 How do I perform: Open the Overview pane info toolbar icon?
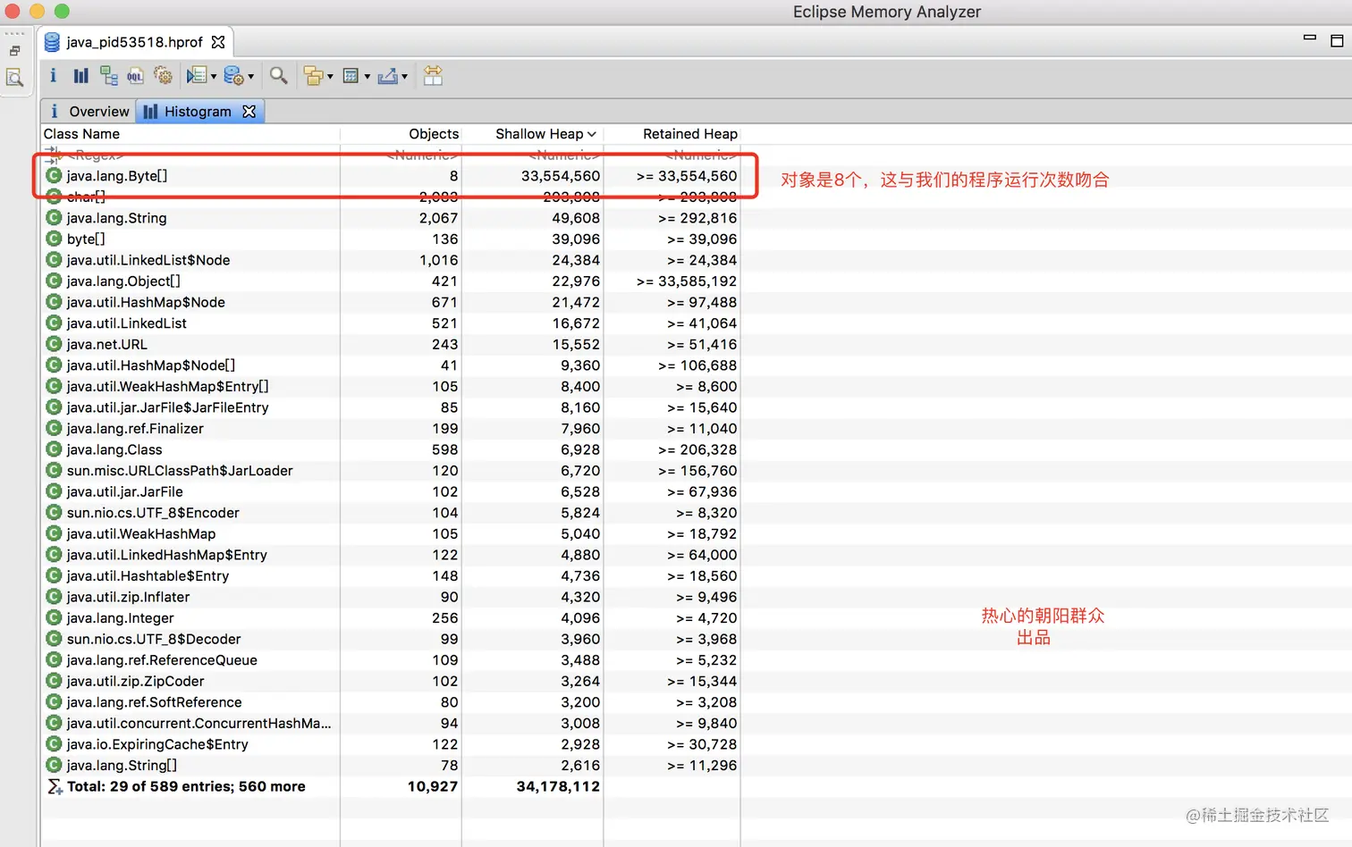(x=53, y=76)
